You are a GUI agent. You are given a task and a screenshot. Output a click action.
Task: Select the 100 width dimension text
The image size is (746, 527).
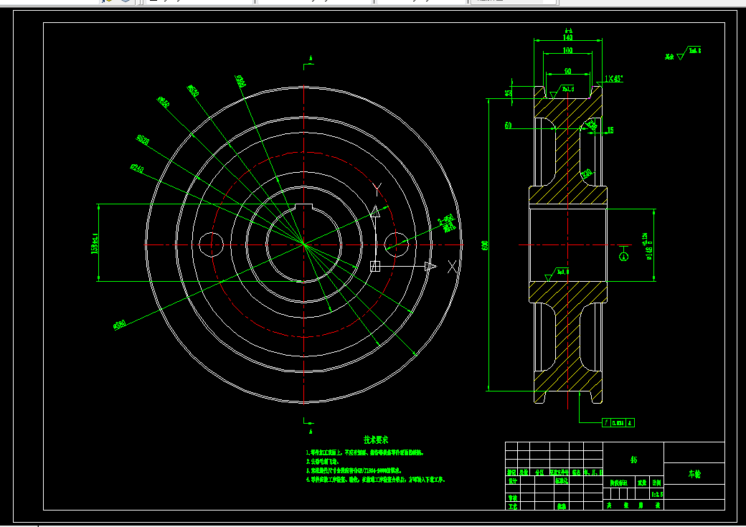coord(567,50)
